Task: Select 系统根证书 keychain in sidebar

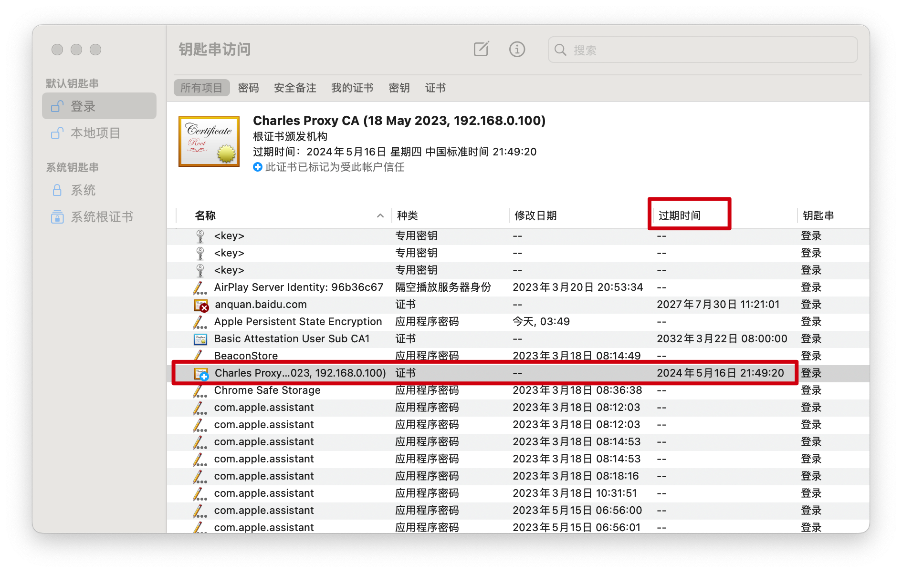Action: click(99, 216)
